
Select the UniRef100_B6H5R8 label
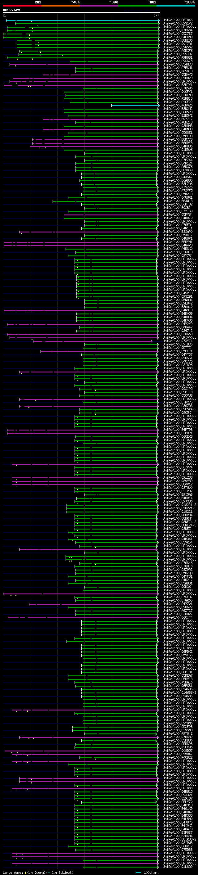[178, 112]
